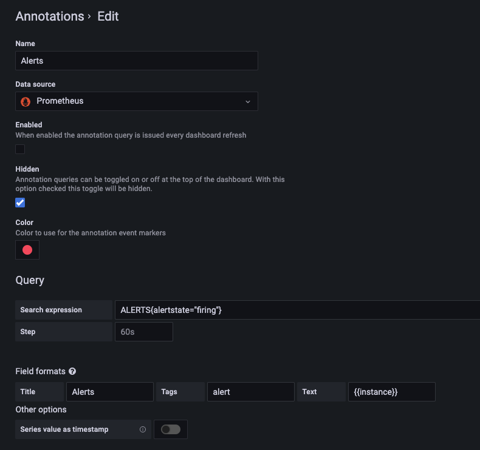Click the Tags field containing alert
Screen dimensions: 480x450
pyautogui.click(x=251, y=392)
